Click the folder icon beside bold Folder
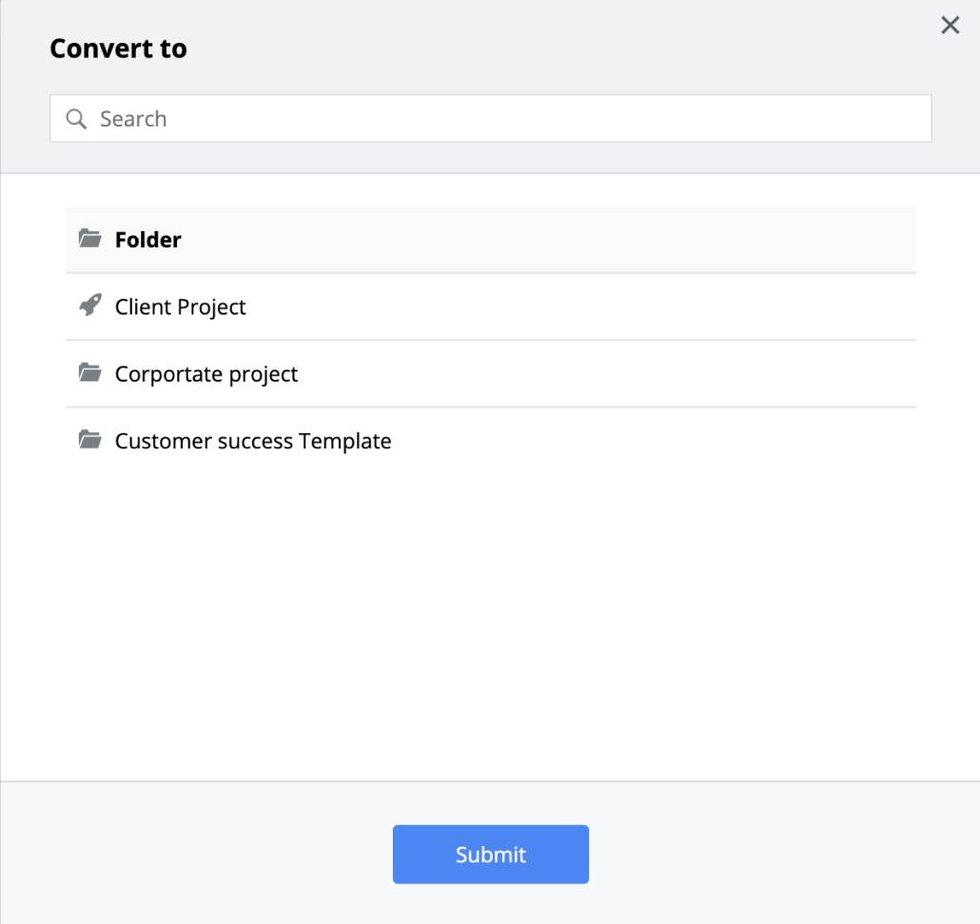This screenshot has width=980, height=924. [90, 238]
